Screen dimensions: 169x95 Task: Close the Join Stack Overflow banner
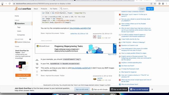tap(152, 89)
